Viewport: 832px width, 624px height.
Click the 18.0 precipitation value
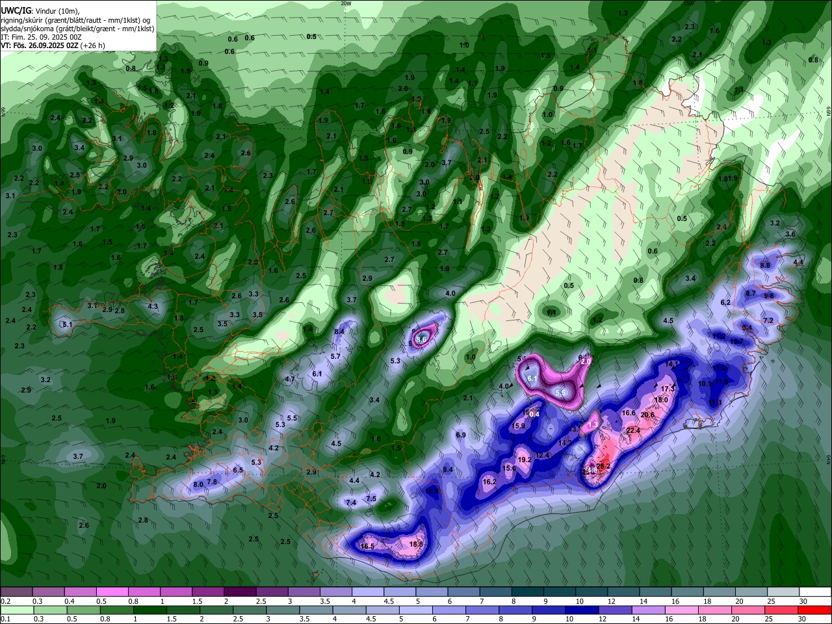(x=661, y=400)
